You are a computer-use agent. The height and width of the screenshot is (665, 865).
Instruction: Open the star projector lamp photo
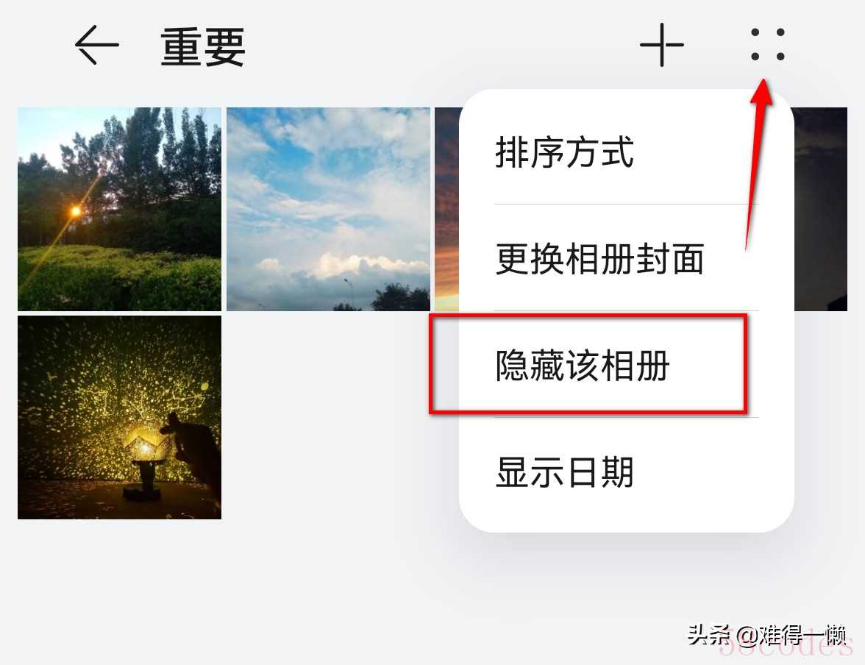tap(120, 417)
